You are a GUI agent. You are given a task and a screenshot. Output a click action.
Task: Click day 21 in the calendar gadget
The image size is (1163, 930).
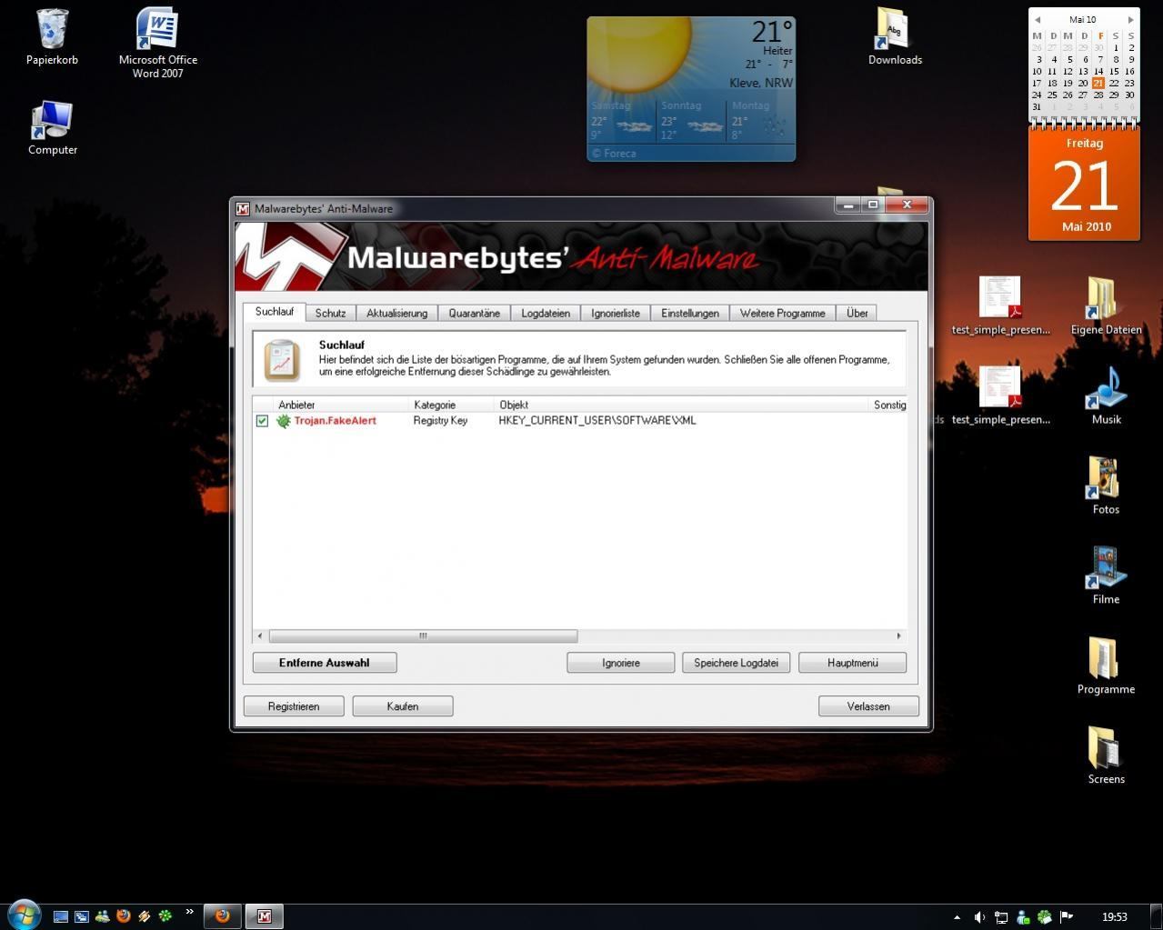pyautogui.click(x=1098, y=83)
